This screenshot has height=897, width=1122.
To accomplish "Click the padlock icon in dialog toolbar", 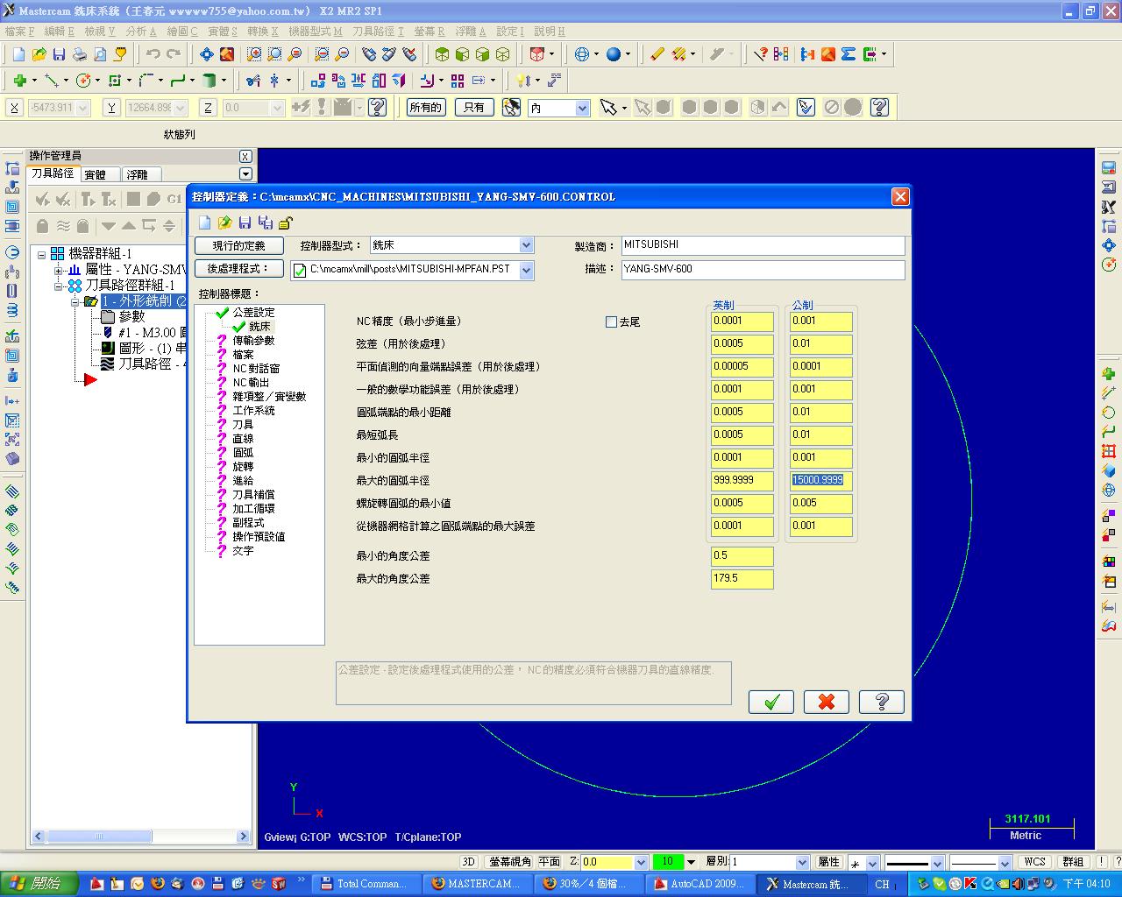I will [285, 222].
